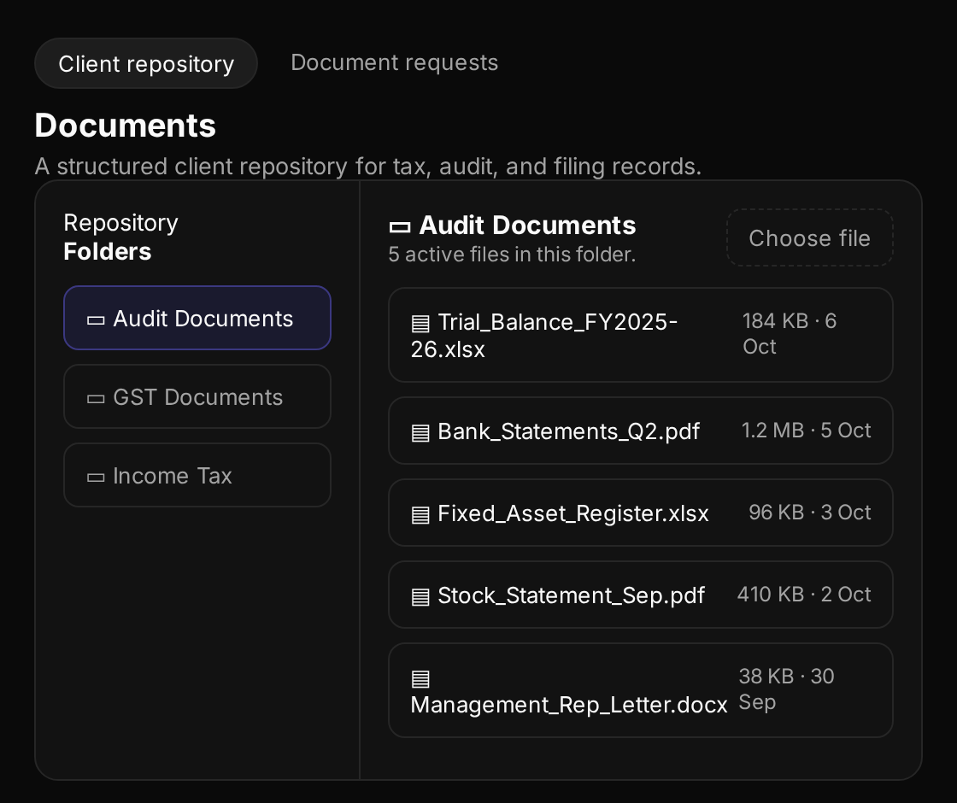Click the file icon for Trial_Balance_FY2025-26.xlsx
The width and height of the screenshot is (957, 803).
pyautogui.click(x=420, y=324)
